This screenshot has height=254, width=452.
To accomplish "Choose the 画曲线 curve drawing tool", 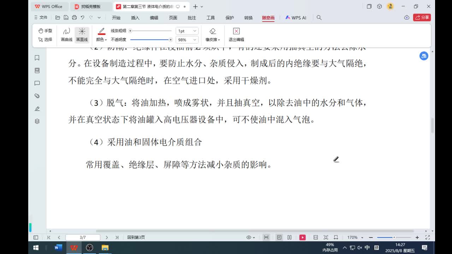I will coord(66,35).
